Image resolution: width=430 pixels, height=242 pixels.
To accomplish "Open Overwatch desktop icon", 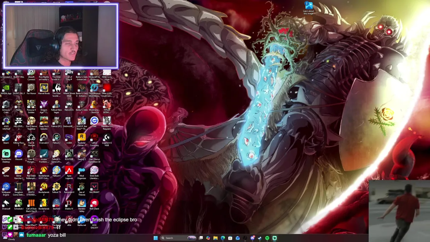I will pos(44,139).
